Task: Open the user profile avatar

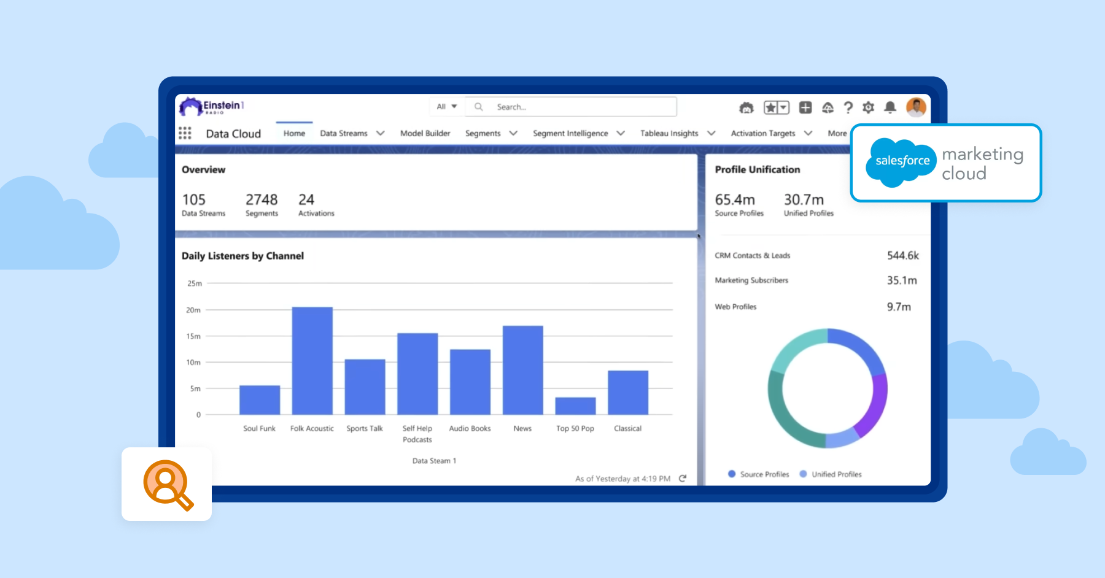Action: click(x=916, y=107)
